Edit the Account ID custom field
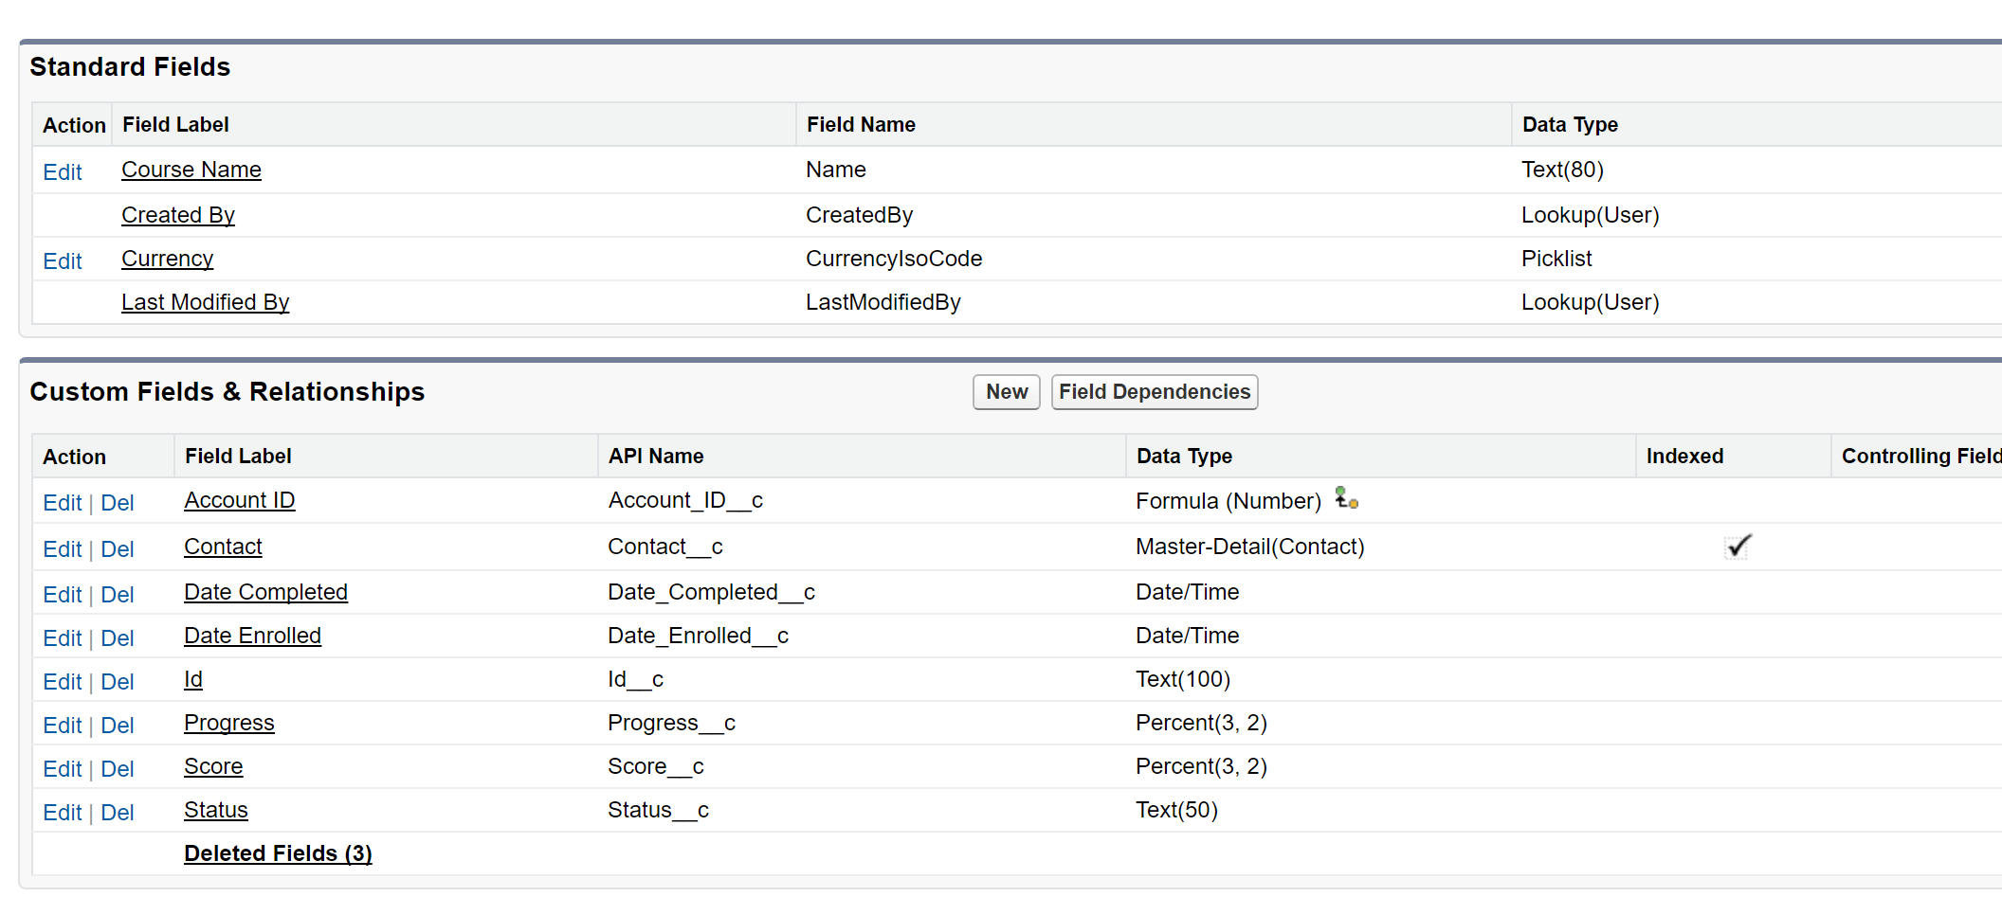2002x897 pixels. point(63,503)
